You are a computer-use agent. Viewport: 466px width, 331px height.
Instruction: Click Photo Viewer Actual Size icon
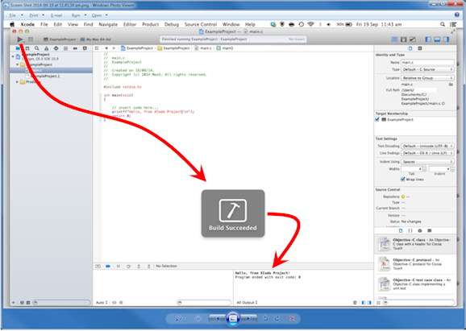click(198, 319)
